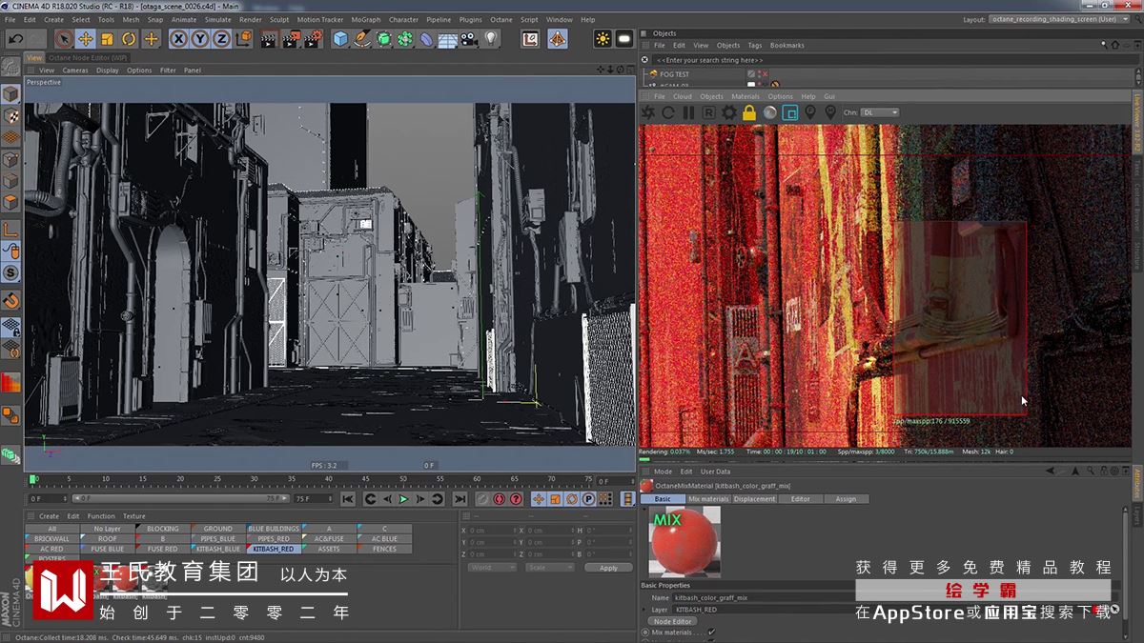Image resolution: width=1144 pixels, height=643 pixels.
Task: Open Octane settings via the gear icon
Action: 729,112
